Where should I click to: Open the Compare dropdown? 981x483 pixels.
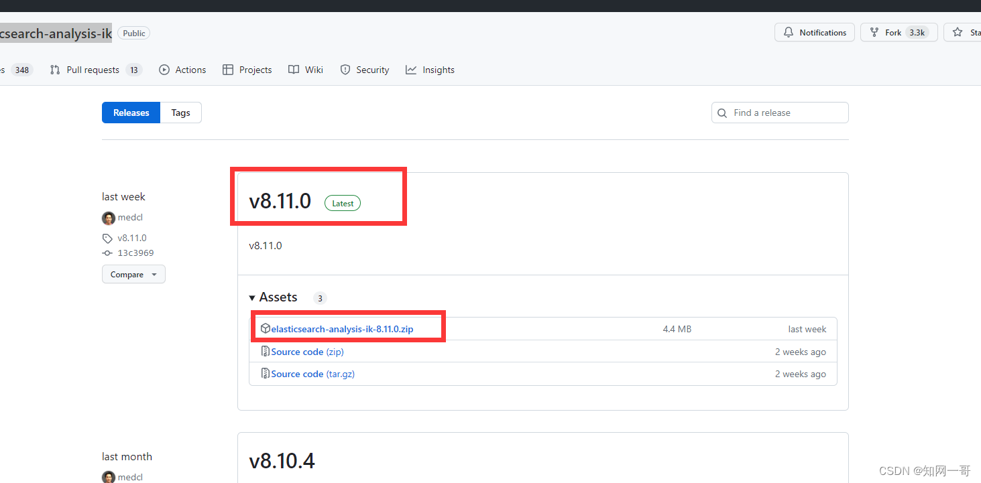tap(133, 274)
